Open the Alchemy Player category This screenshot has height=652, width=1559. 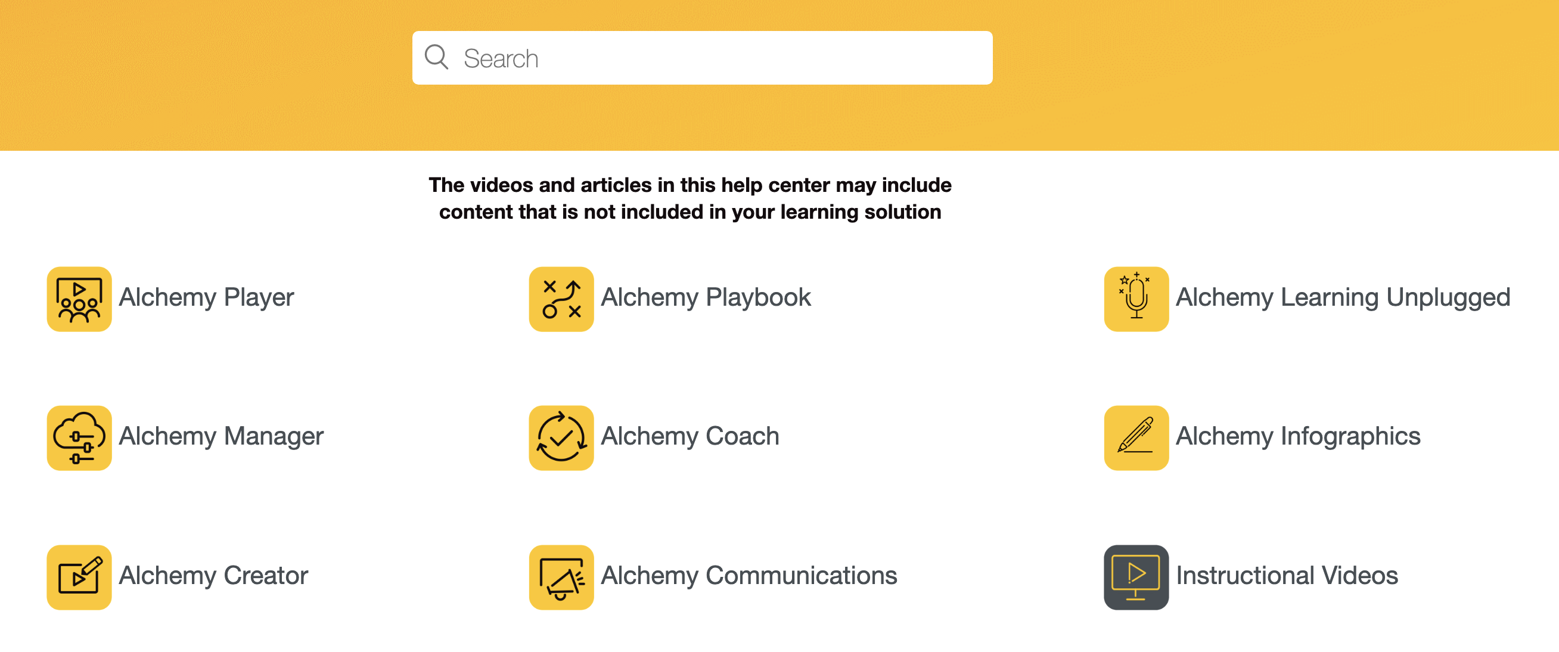point(206,297)
